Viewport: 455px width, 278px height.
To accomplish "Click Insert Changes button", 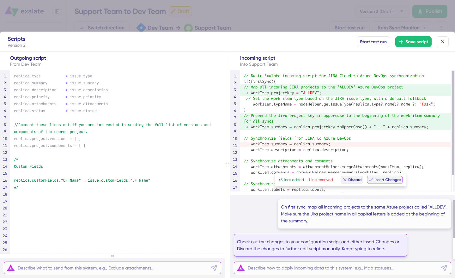I will 385,180.
